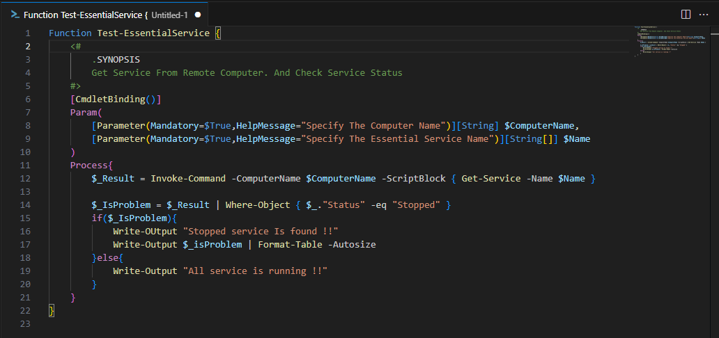The width and height of the screenshot is (719, 338).
Task: Select the Untitled-1 editor tab
Action: 106,15
